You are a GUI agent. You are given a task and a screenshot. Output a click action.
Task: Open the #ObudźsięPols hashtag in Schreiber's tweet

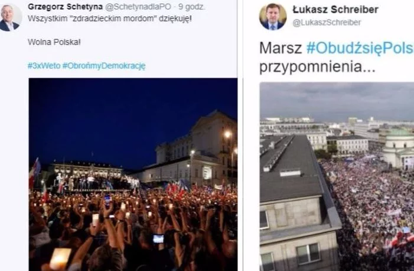(360, 48)
